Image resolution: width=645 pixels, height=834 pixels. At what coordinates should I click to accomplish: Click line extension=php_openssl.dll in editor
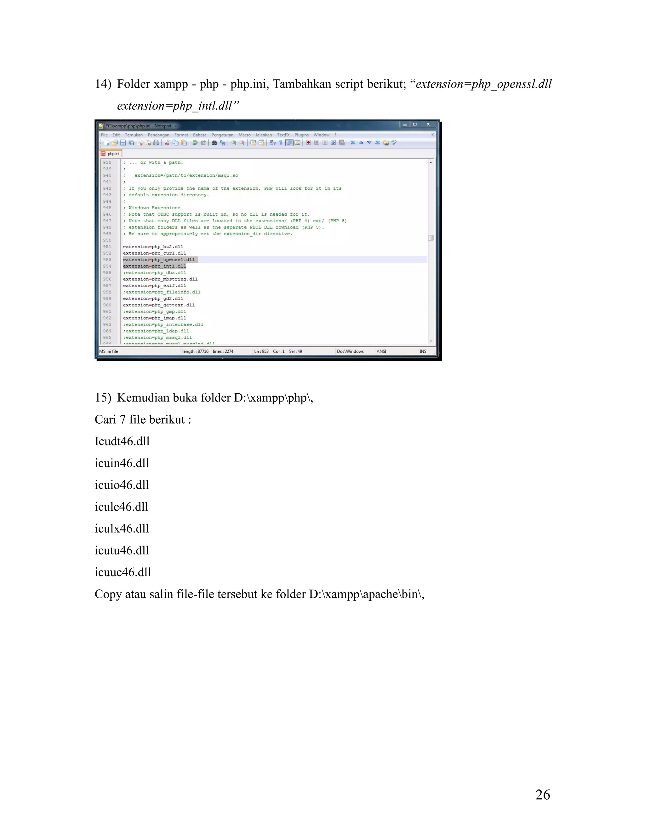pyautogui.click(x=159, y=260)
